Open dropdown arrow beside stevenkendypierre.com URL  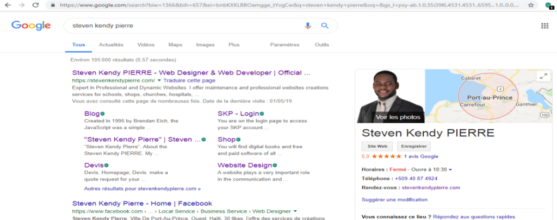click(x=159, y=80)
